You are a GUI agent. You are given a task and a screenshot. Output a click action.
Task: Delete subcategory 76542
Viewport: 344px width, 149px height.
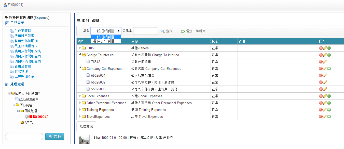click(x=321, y=62)
